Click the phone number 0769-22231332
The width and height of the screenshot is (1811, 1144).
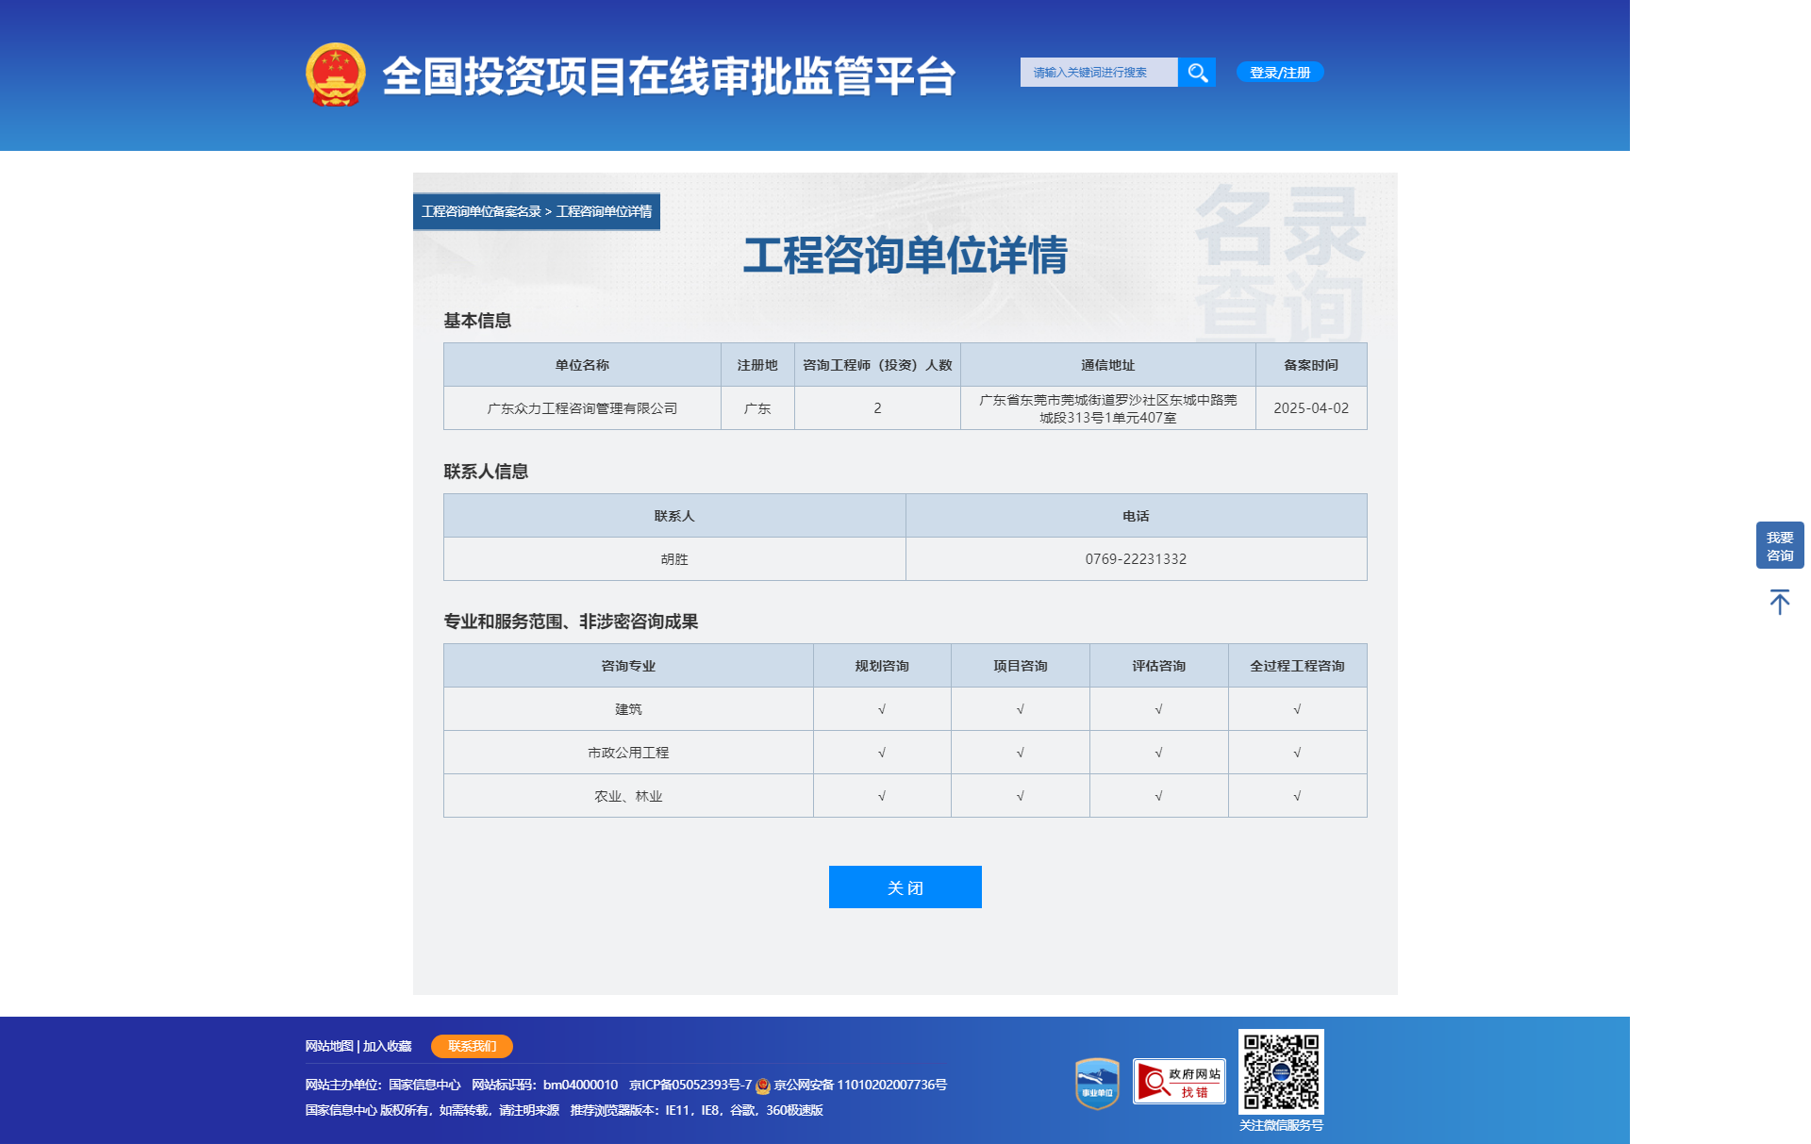1135,558
